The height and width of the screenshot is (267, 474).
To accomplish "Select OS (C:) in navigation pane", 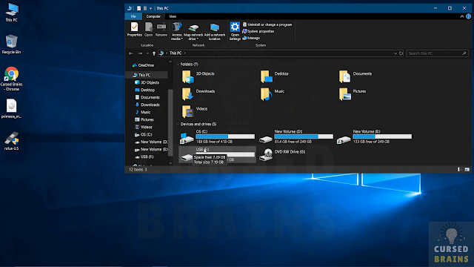I will click(x=147, y=134).
